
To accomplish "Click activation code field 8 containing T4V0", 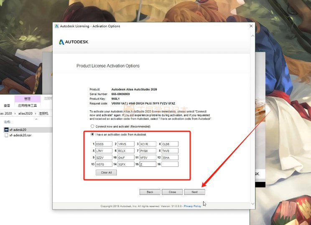I will pyautogui.click(x=170, y=151).
